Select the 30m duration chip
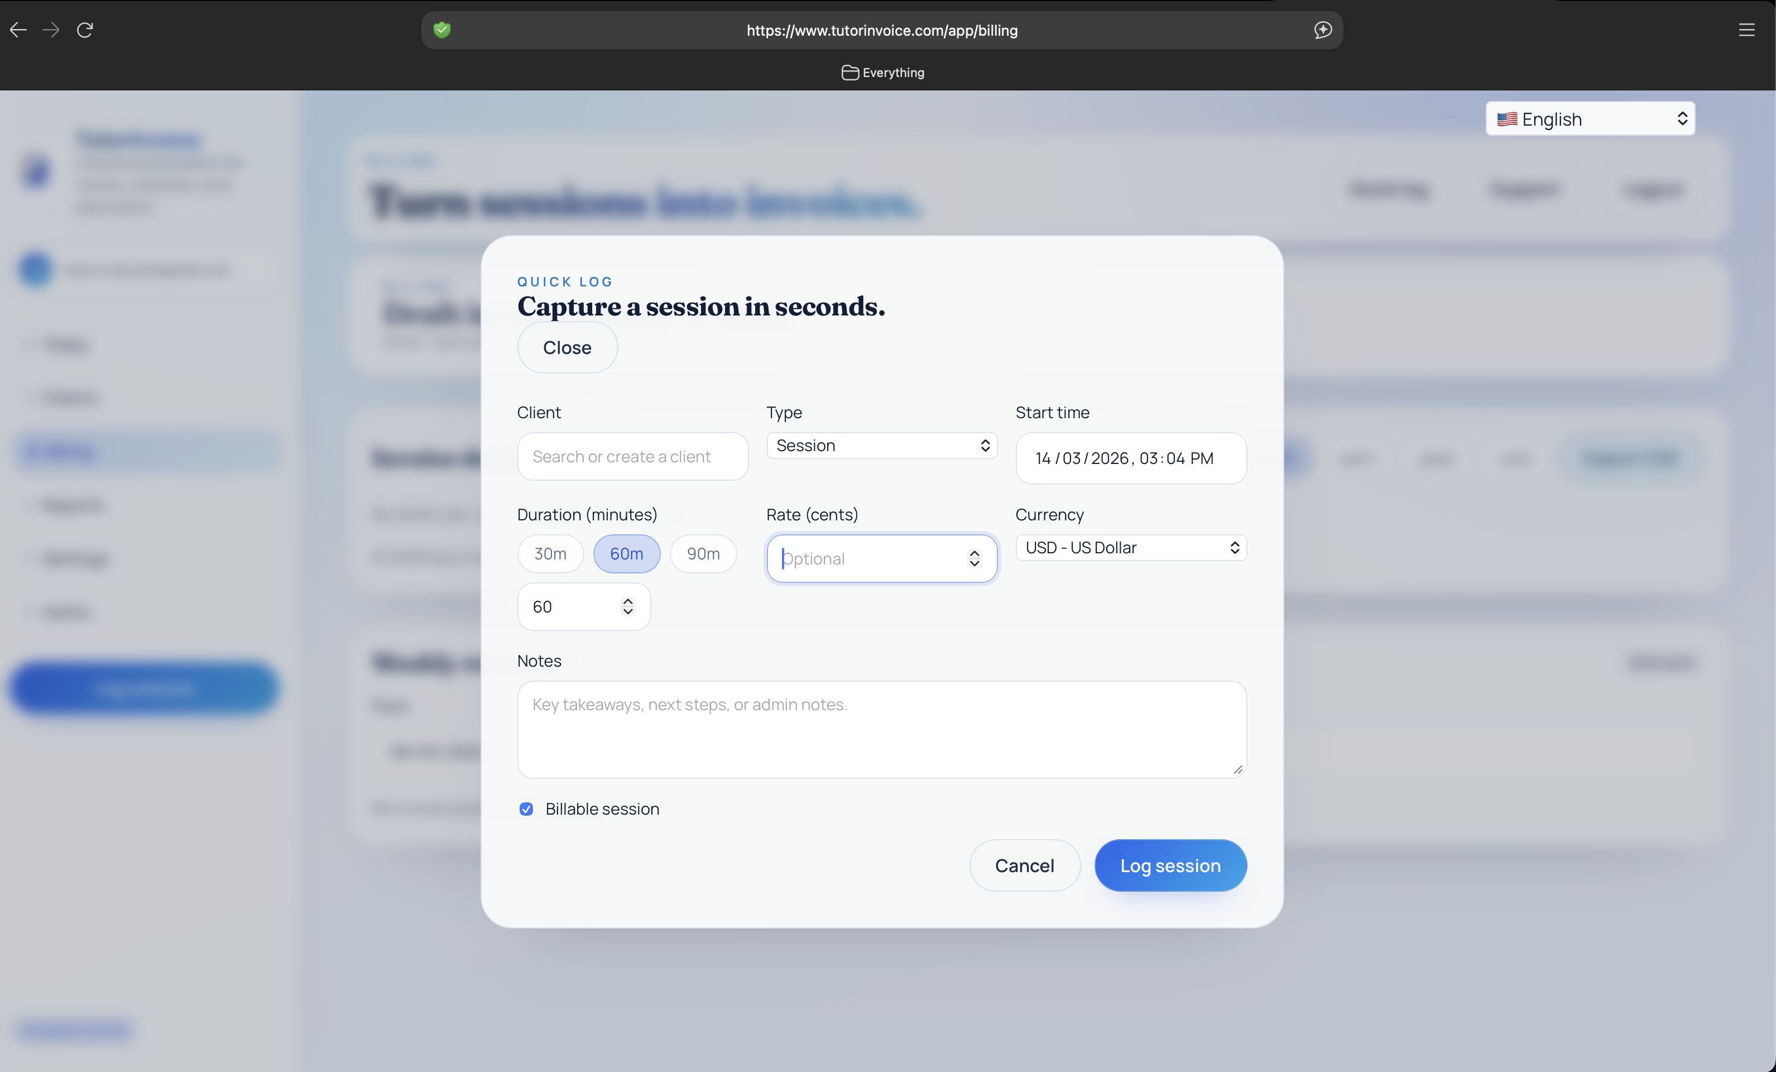Screen dimensions: 1776x1072 coord(550,554)
